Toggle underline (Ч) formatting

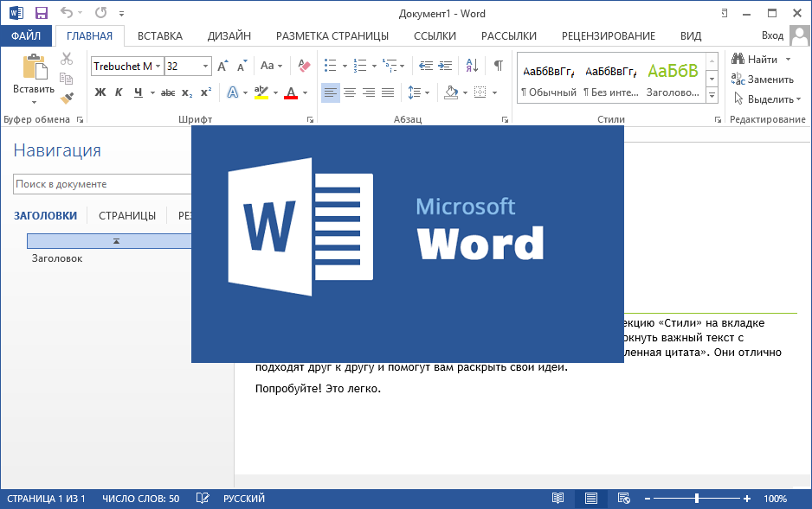[138, 92]
